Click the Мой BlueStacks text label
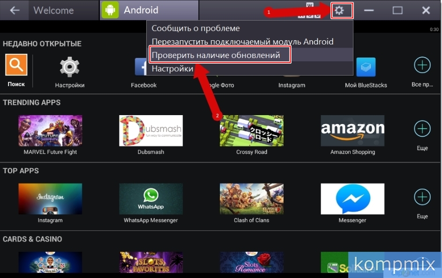This screenshot has height=278, width=442. pyautogui.click(x=366, y=85)
